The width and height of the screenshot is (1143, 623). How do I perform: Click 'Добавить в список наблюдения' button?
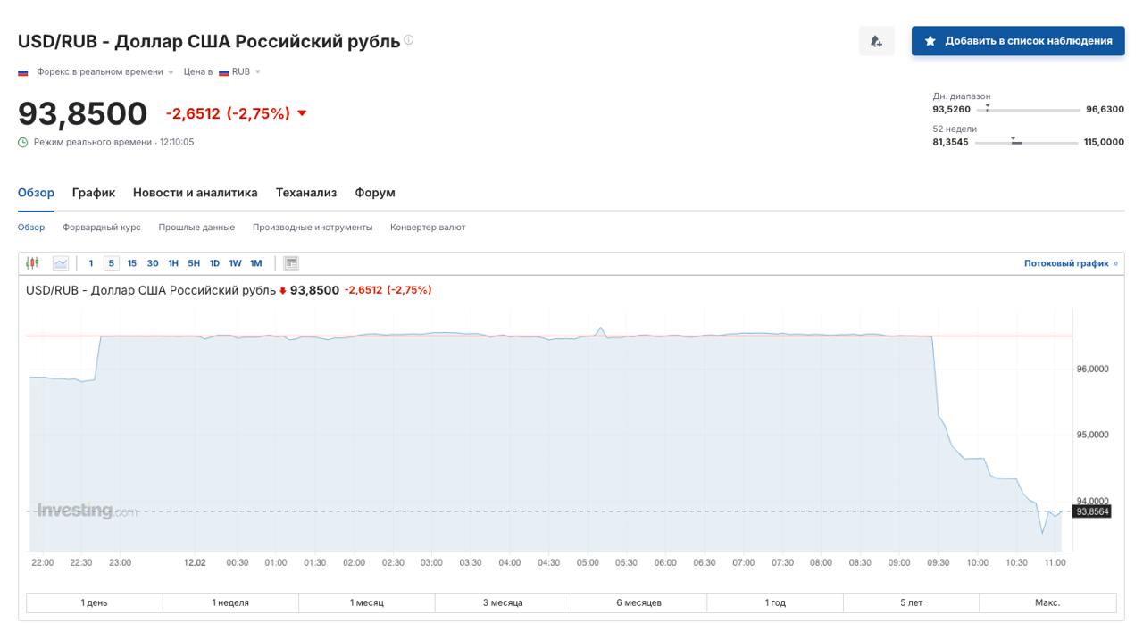[x=1018, y=41]
